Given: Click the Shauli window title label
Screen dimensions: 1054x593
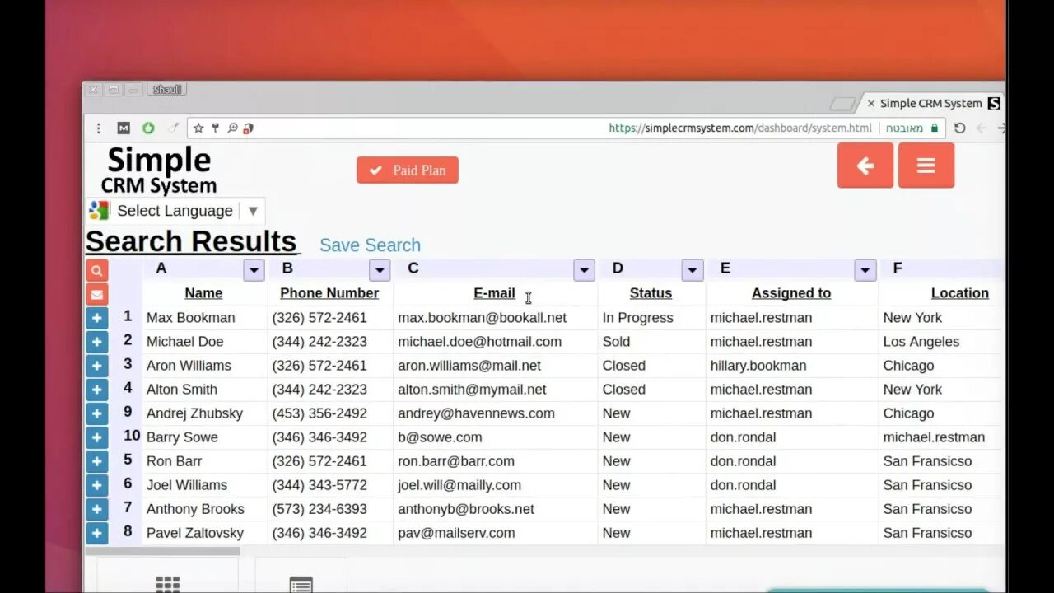Looking at the screenshot, I should (167, 90).
